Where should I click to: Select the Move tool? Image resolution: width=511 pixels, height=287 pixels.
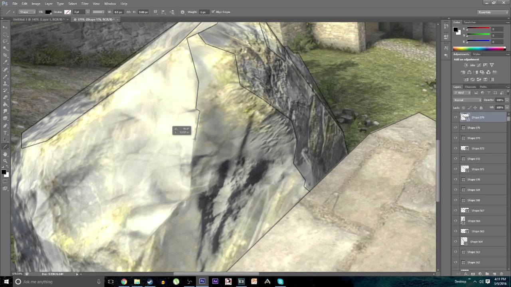tap(5, 27)
